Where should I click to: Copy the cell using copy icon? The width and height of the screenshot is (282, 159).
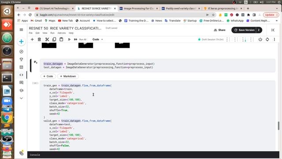tap(54, 39)
